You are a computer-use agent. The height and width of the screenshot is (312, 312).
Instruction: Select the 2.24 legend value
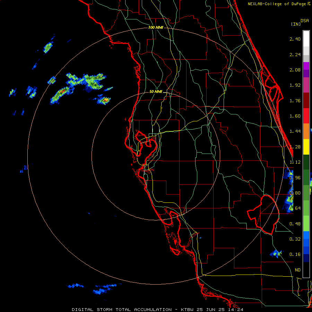(295, 54)
